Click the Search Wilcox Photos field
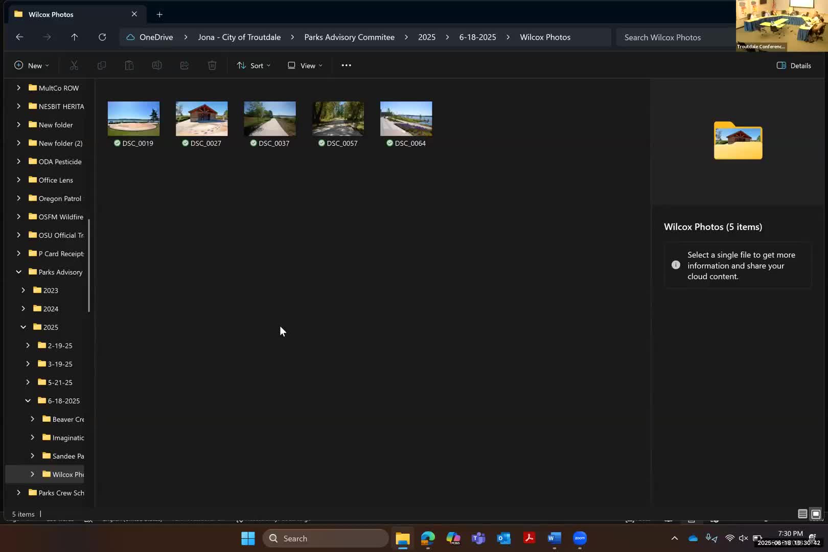Image resolution: width=828 pixels, height=552 pixels. [675, 37]
